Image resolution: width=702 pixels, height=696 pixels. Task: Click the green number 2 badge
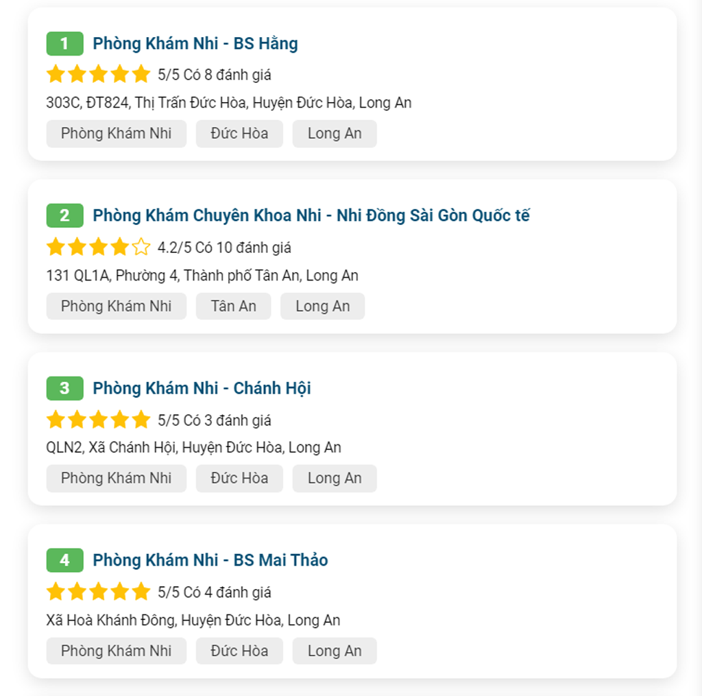click(65, 216)
